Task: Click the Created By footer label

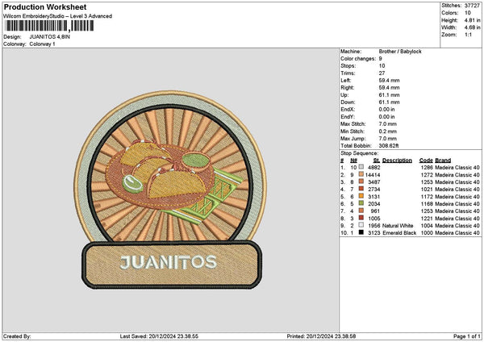Action: tap(17, 336)
